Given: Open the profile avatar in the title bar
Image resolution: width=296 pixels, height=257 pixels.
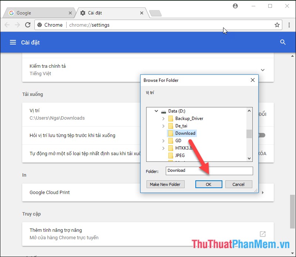Looking at the screenshot, I should (235, 6).
